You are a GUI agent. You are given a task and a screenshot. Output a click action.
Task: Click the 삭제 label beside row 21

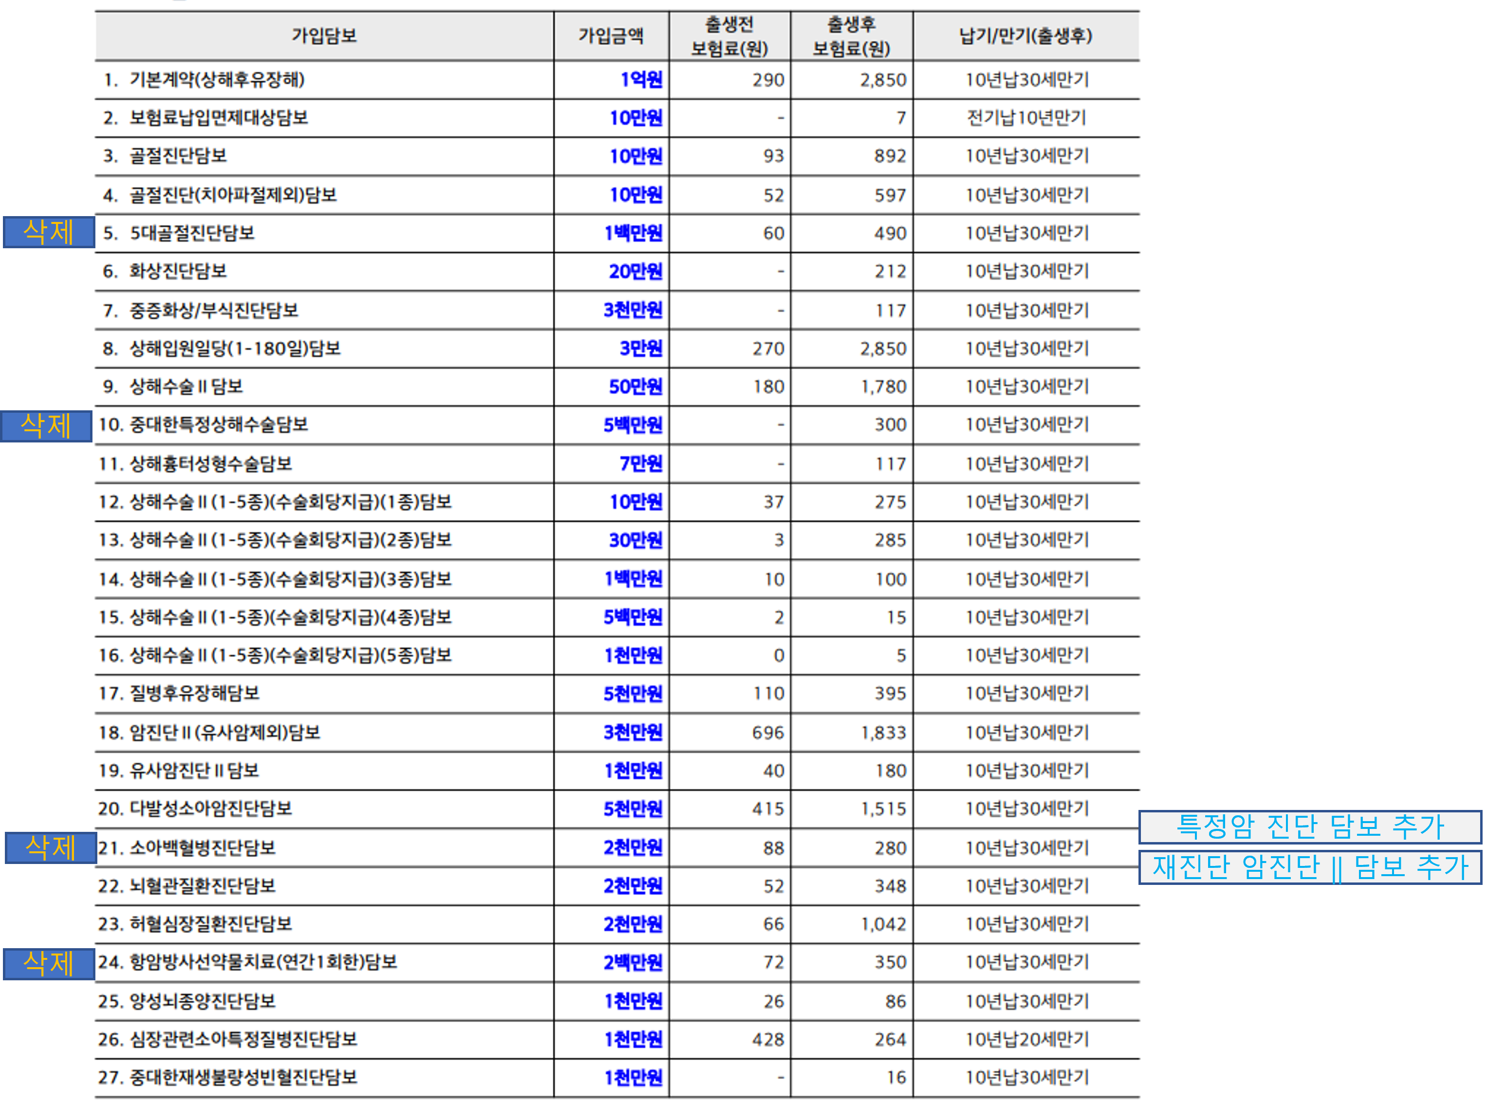(51, 847)
